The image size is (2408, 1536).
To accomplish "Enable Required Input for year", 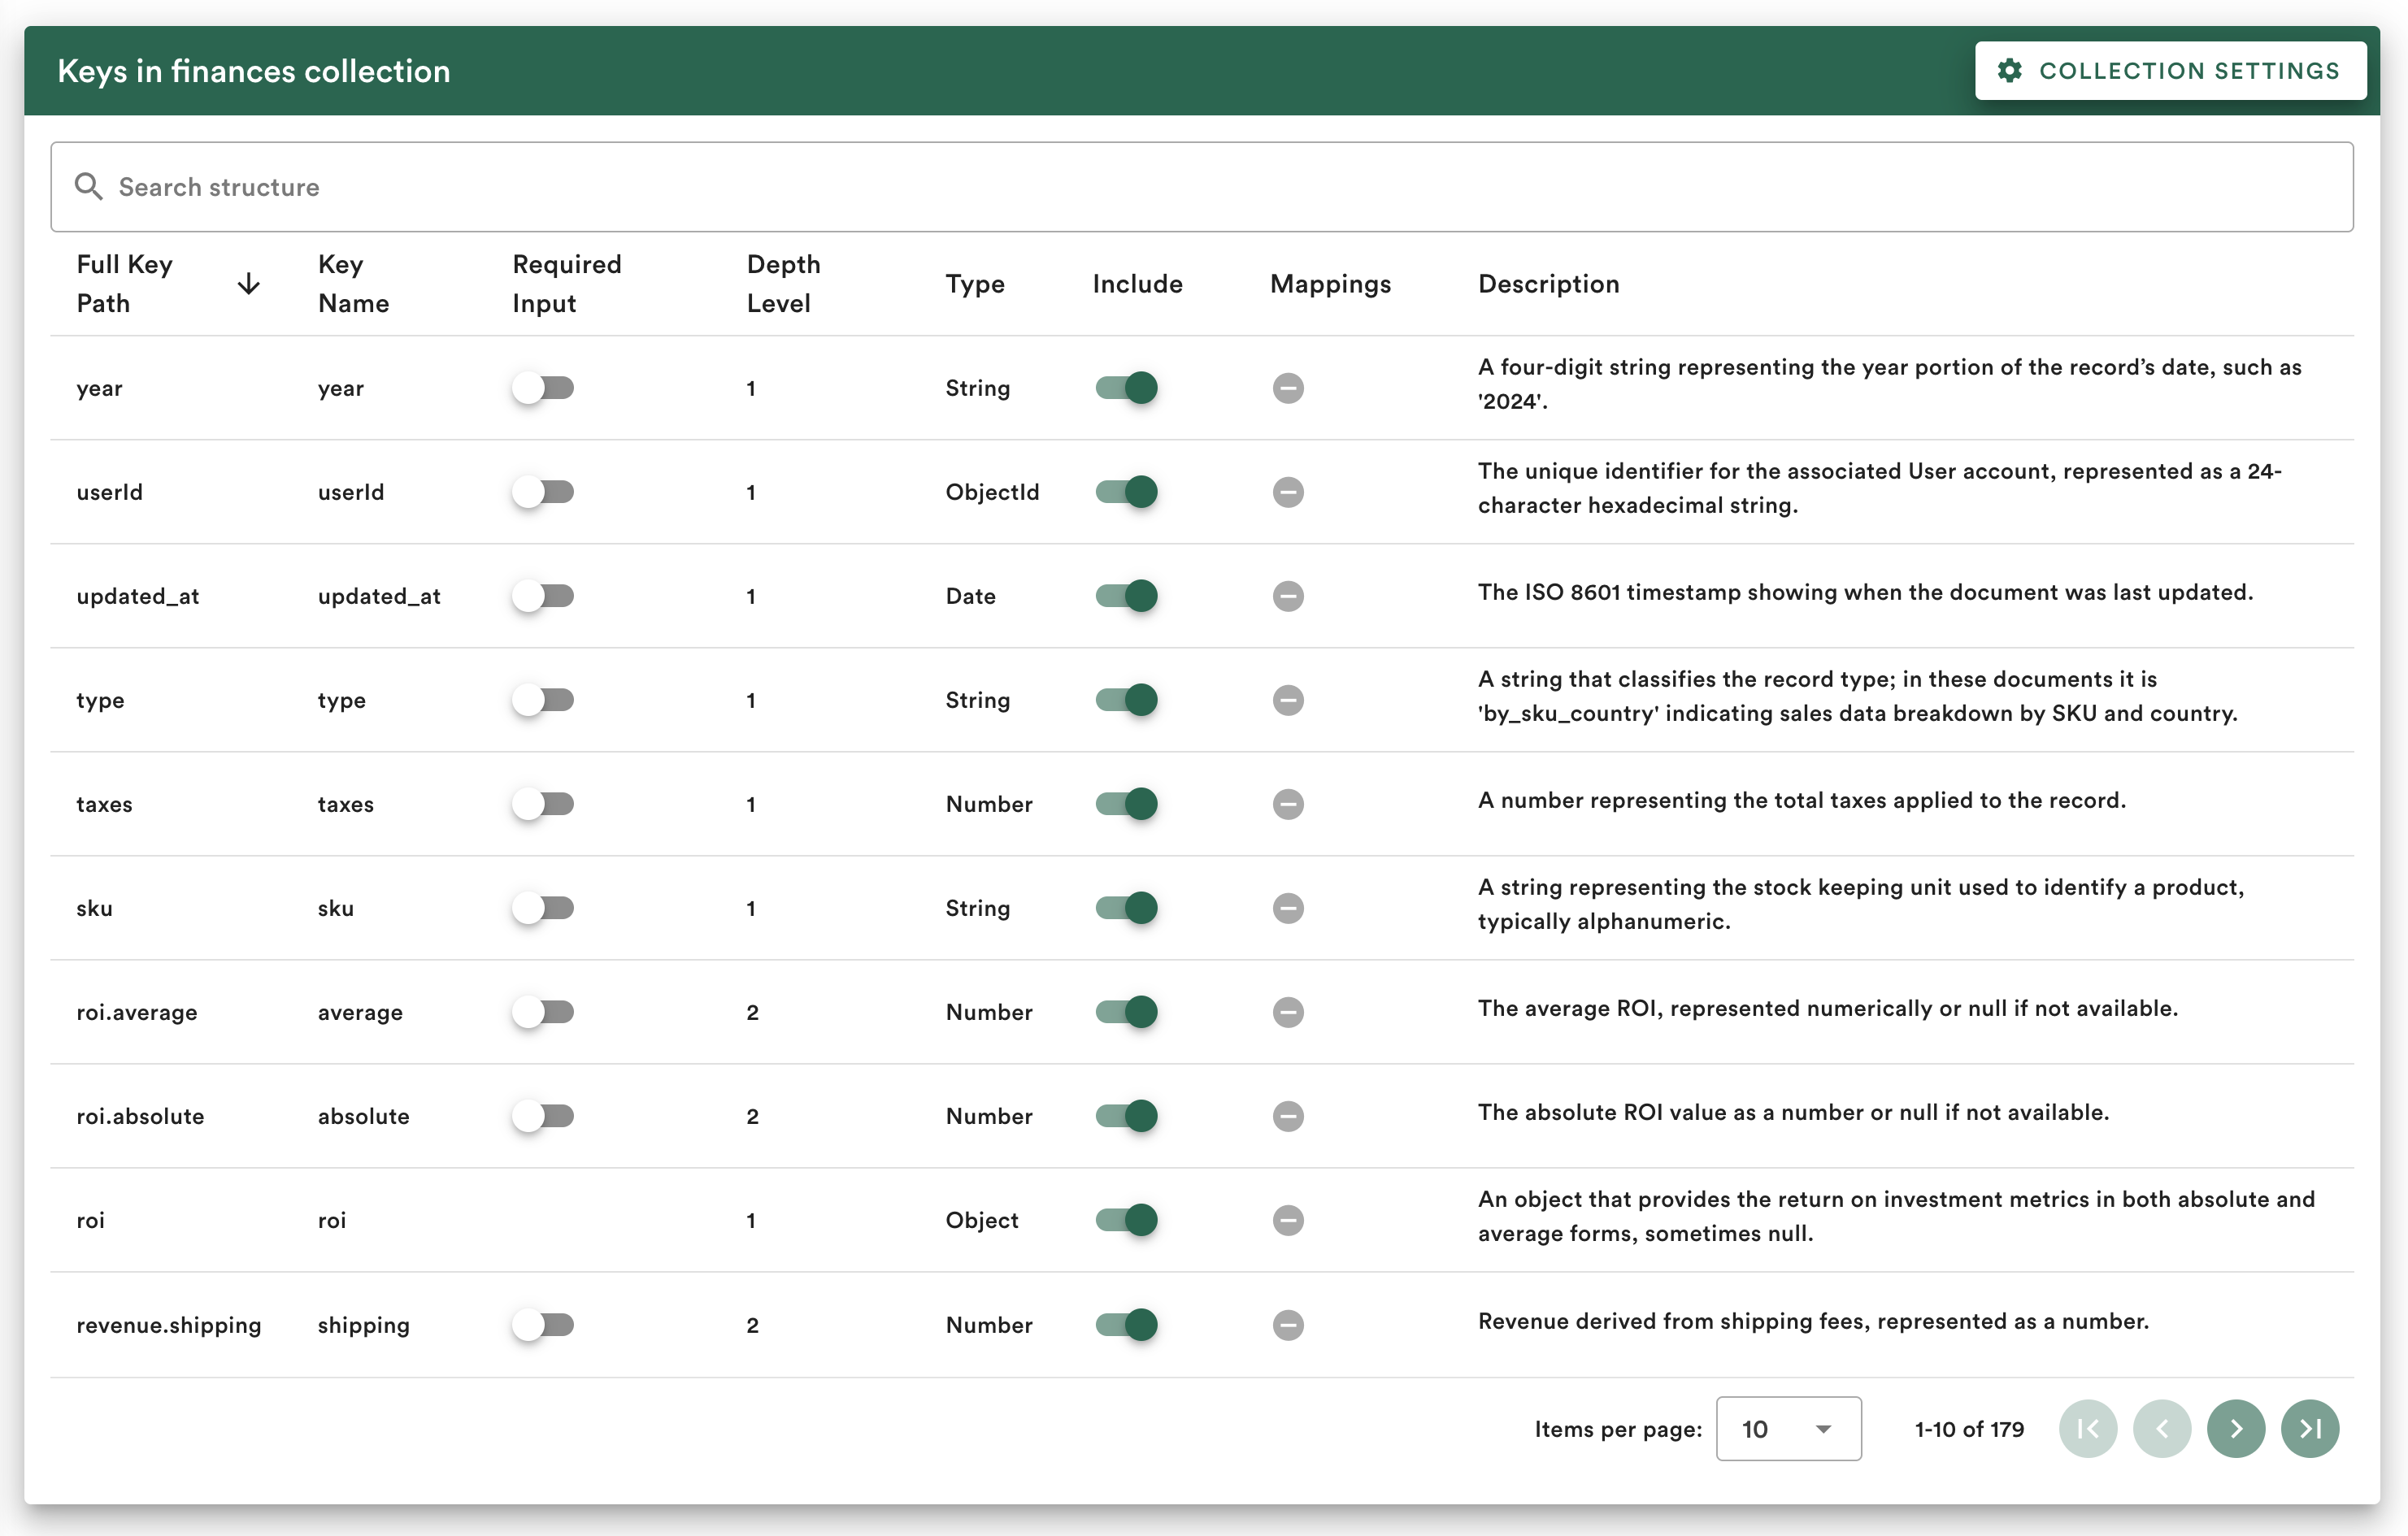I will pos(543,388).
